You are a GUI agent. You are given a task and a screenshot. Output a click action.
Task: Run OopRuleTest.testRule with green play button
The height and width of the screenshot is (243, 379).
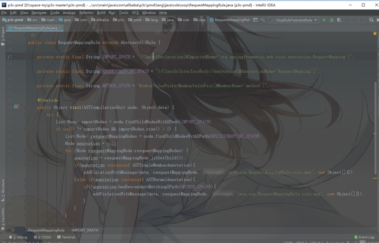pyautogui.click(x=324, y=20)
